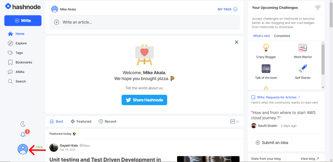Click challenges list scroll down arrow

click(323, 87)
